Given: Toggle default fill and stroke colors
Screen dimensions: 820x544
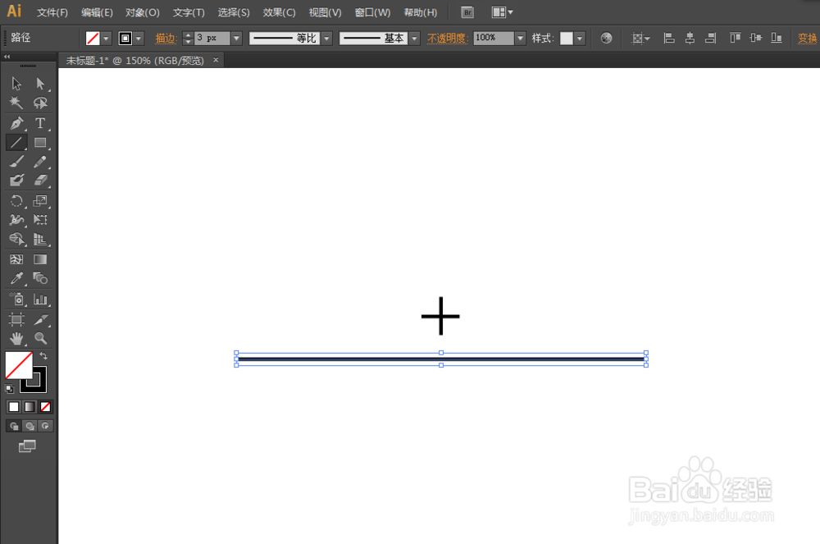Looking at the screenshot, I should (9, 387).
